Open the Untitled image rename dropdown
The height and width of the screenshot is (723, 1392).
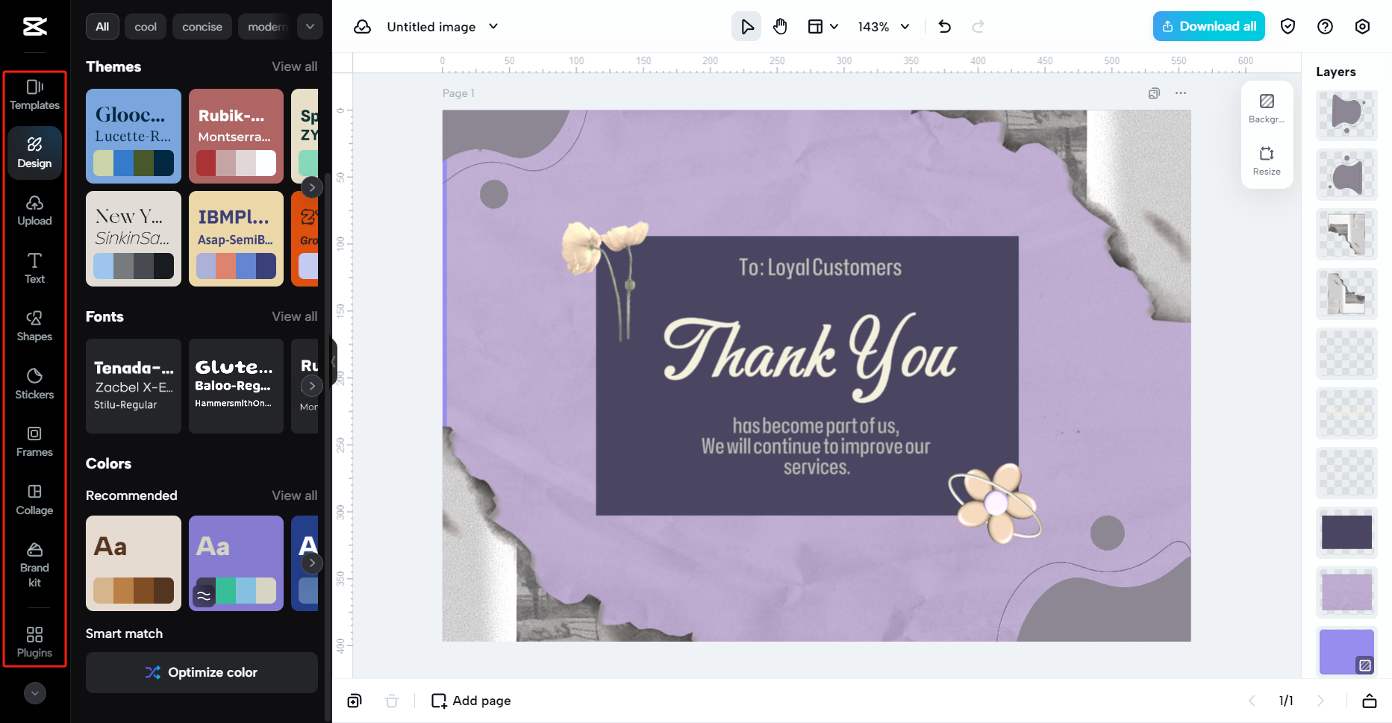(493, 26)
